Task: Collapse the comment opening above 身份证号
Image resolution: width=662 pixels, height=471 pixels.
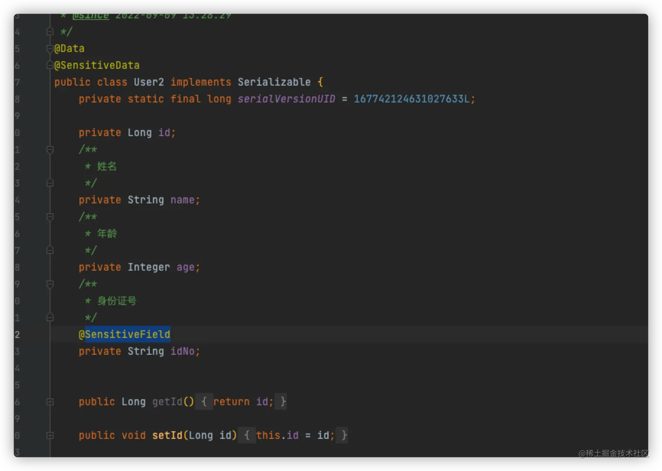Action: [x=50, y=285]
